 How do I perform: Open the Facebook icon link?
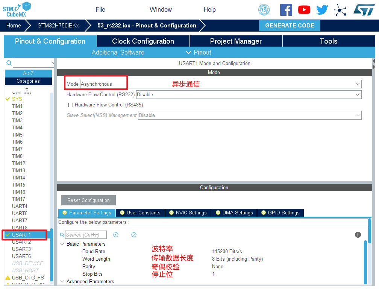(286, 10)
